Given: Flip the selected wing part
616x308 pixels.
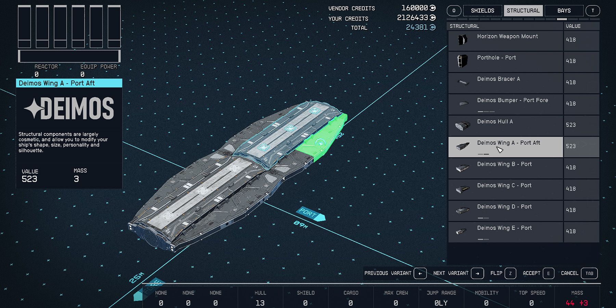Looking at the screenshot, I should [x=510, y=273].
